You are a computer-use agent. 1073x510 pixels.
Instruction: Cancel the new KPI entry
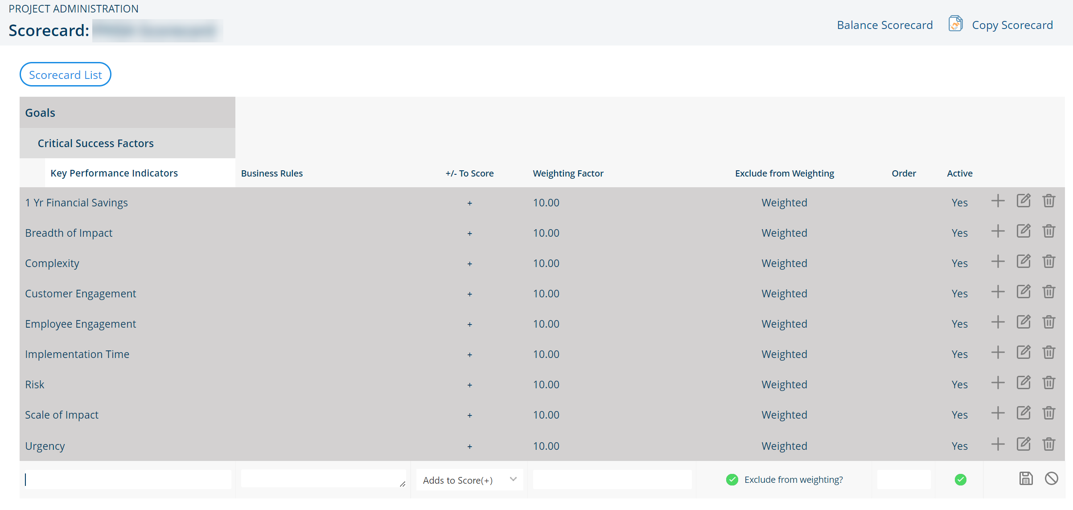pyautogui.click(x=1051, y=479)
